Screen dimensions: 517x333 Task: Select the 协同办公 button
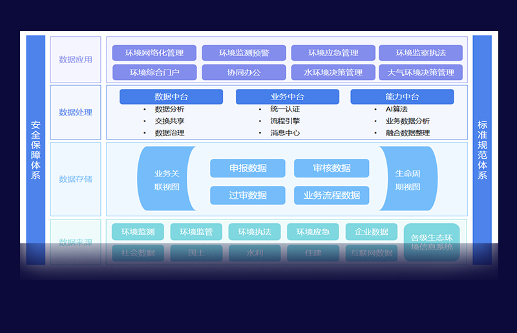coord(244,72)
